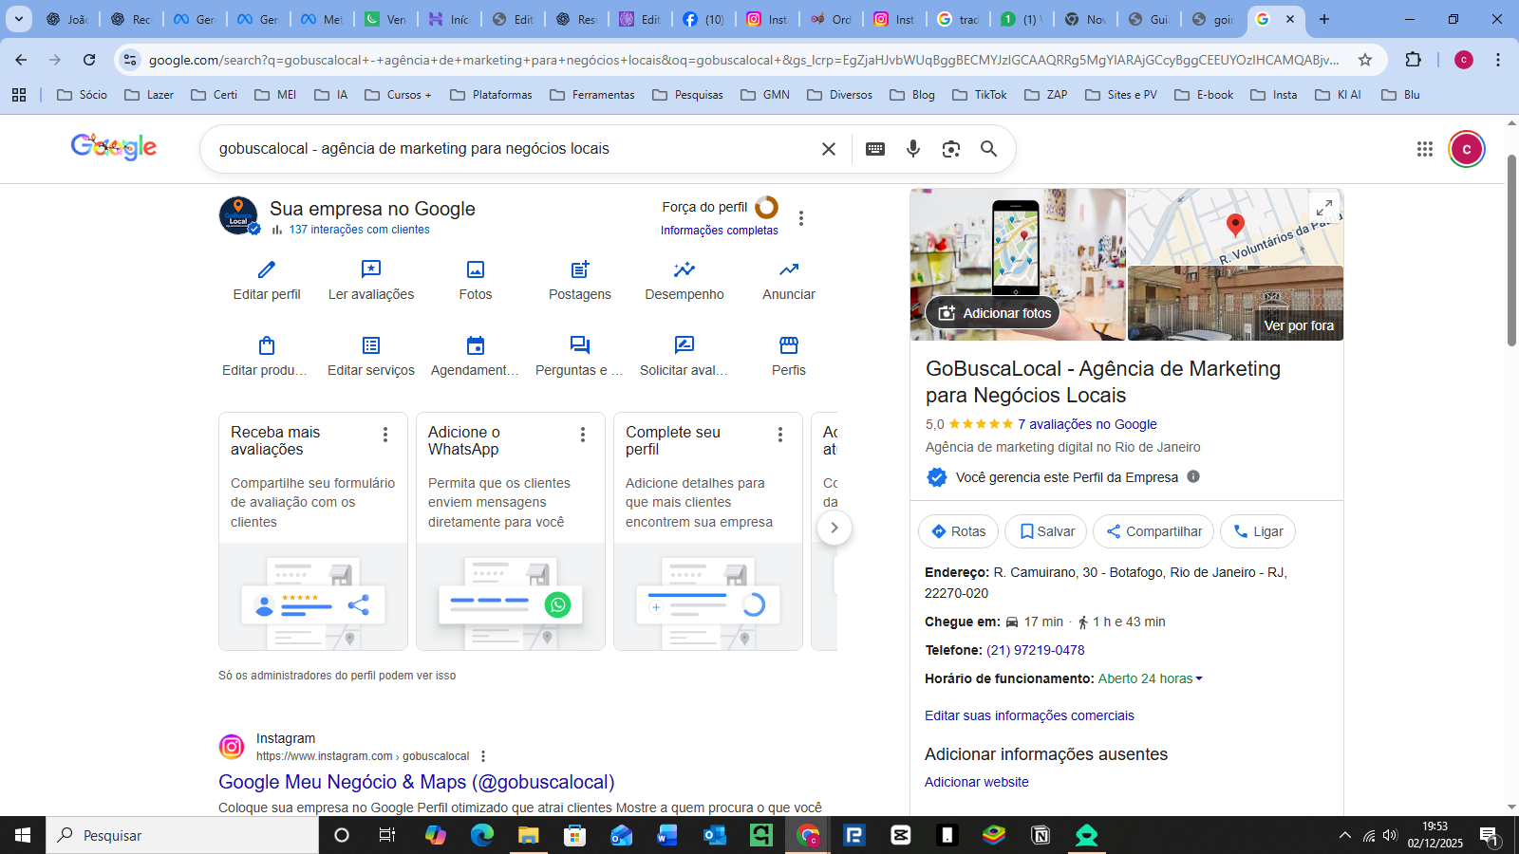Open Editar suas informações comerciais link

1029,715
